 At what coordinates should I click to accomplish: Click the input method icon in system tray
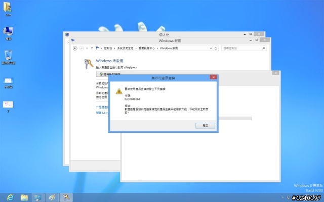tap(289, 198)
